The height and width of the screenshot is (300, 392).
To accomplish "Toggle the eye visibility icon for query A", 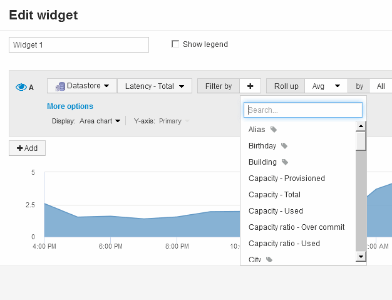I will 20,87.
